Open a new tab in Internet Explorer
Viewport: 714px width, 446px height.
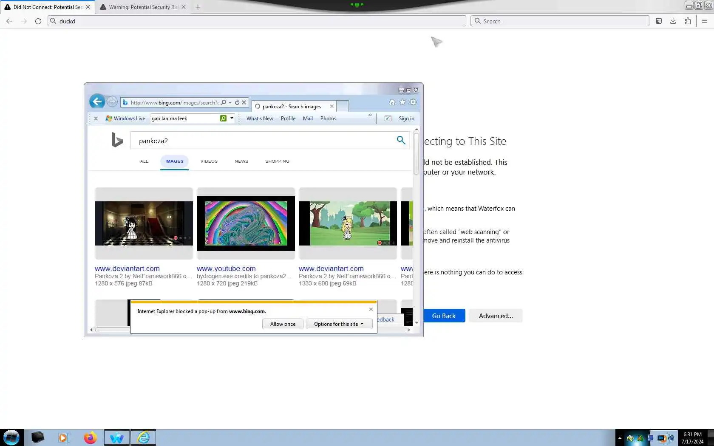[343, 106]
